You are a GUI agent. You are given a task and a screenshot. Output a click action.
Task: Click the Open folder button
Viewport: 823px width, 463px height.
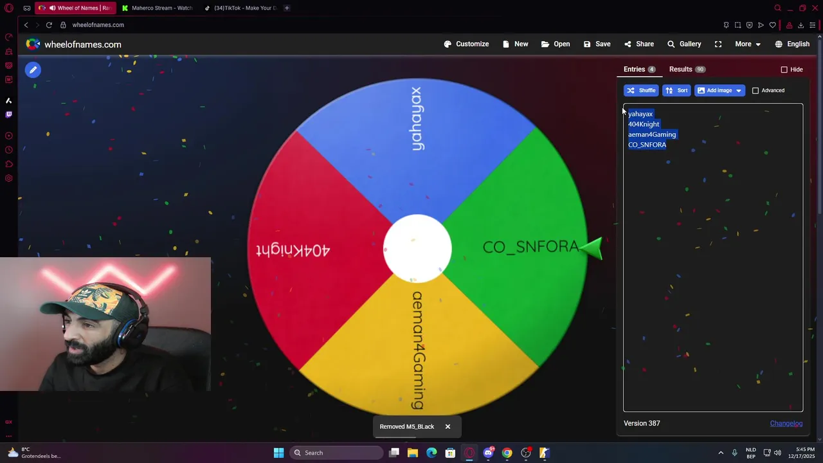pyautogui.click(x=556, y=44)
